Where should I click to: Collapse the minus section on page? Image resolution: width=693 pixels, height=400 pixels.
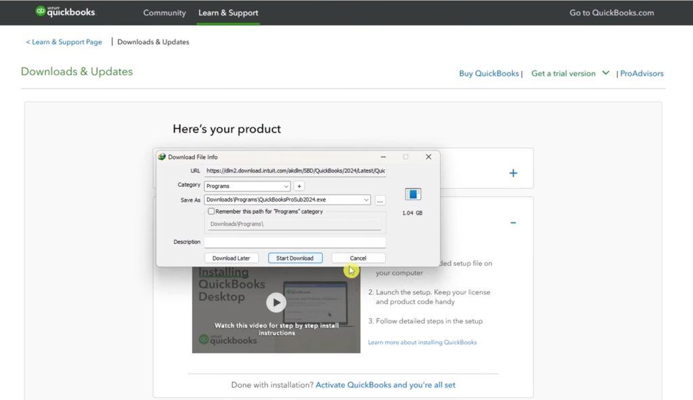click(513, 223)
